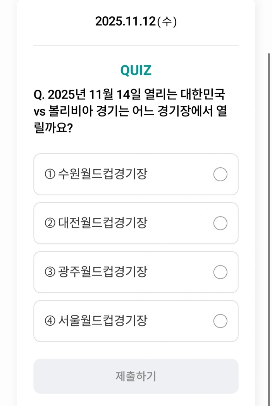Screen dimensions: 272x406
Task: Choose answer option ① as your quiz answer
Action: click(x=136, y=174)
